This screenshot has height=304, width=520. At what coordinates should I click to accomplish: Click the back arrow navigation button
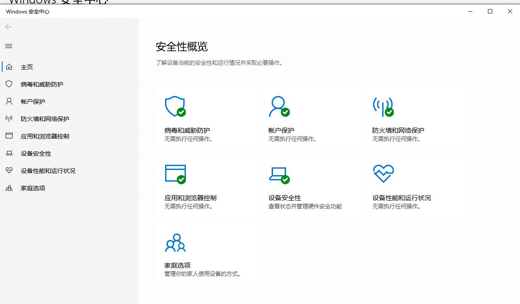9,27
